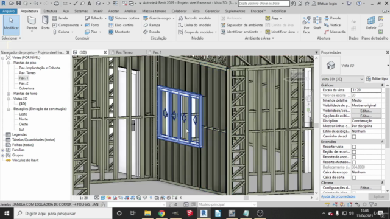The height and width of the screenshot is (219, 390).
Task: Click the keyword search box in title bar
Action: [x=264, y=4]
